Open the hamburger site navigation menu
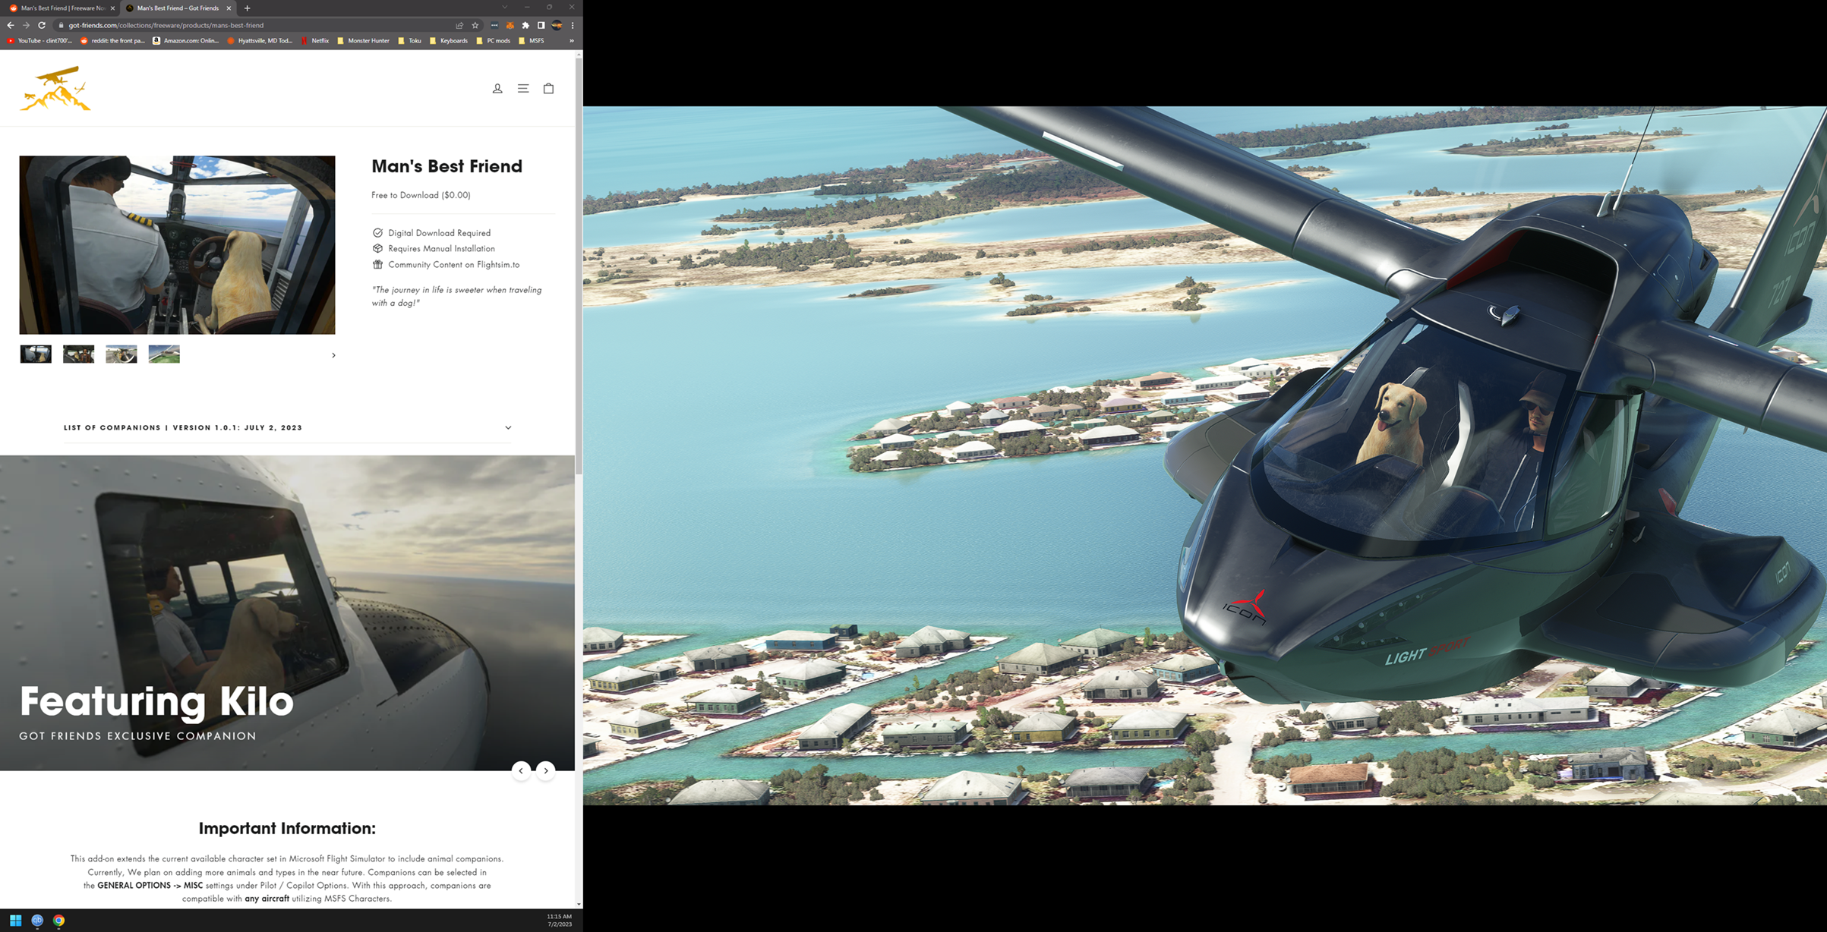Viewport: 1827px width, 932px height. 523,88
